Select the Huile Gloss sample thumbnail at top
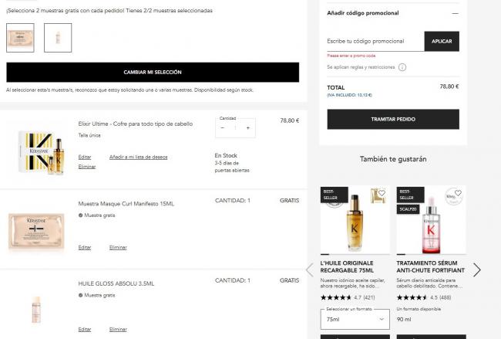 [58, 38]
